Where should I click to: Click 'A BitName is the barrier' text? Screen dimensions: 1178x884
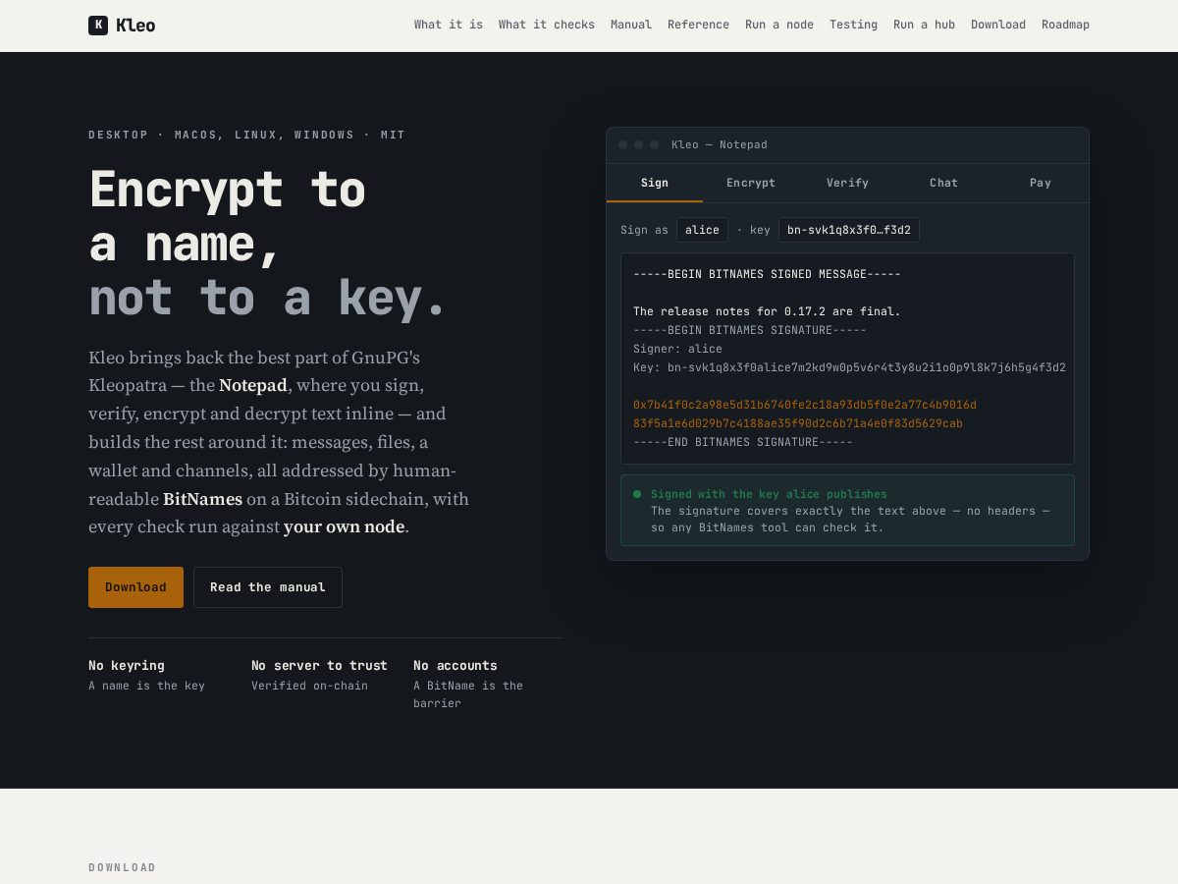pyautogui.click(x=468, y=694)
